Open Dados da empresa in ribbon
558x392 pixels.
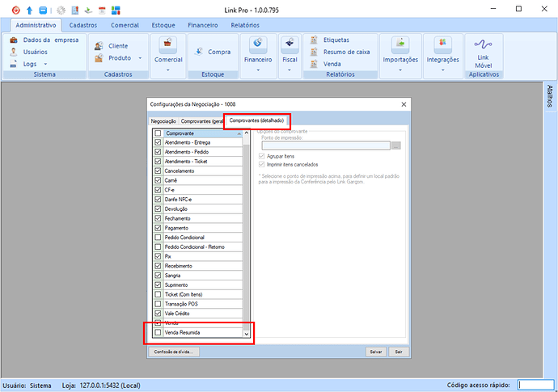tap(44, 40)
